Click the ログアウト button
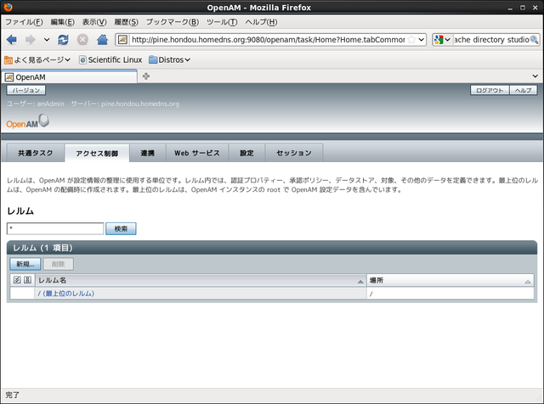Image resolution: width=544 pixels, height=404 pixels. pos(490,90)
